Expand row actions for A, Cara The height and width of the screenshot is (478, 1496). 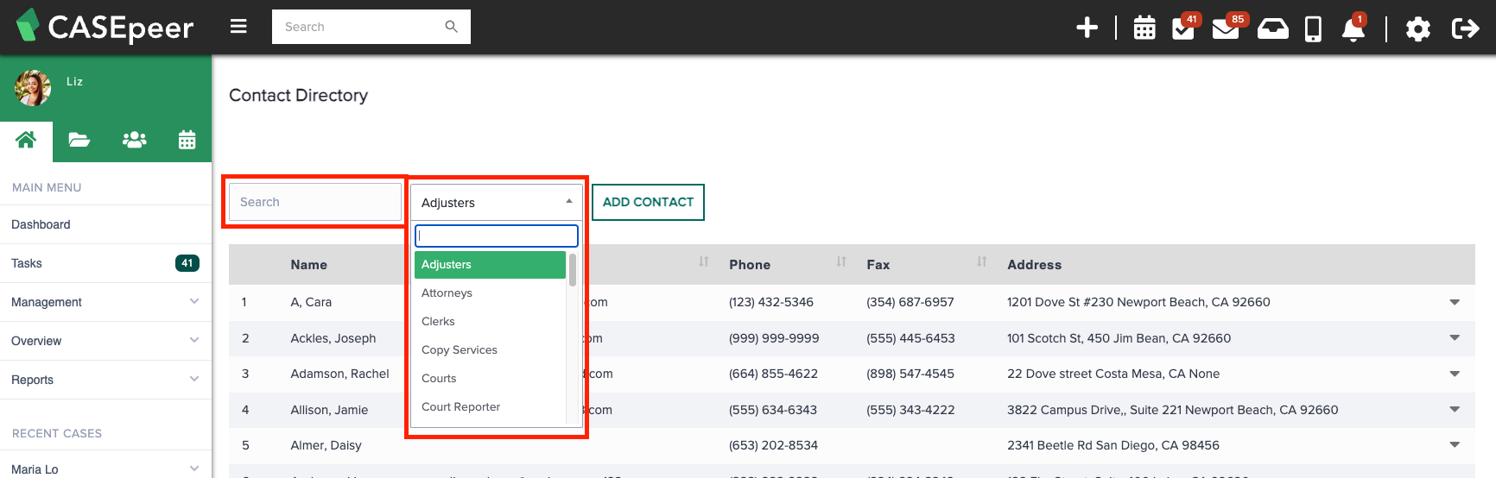pyautogui.click(x=1455, y=302)
